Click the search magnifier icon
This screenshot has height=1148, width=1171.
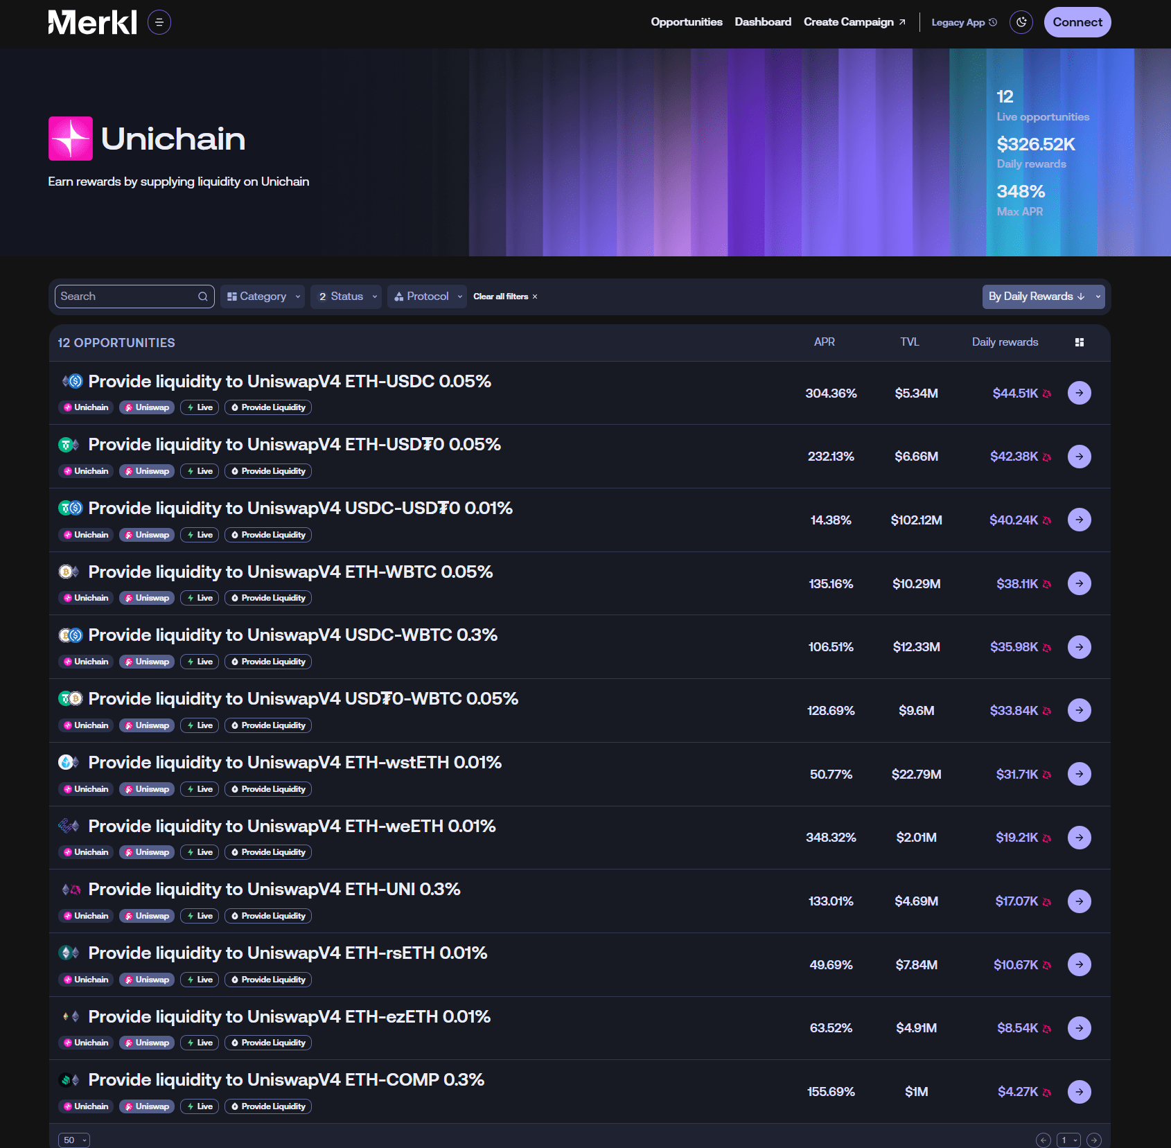[202, 296]
